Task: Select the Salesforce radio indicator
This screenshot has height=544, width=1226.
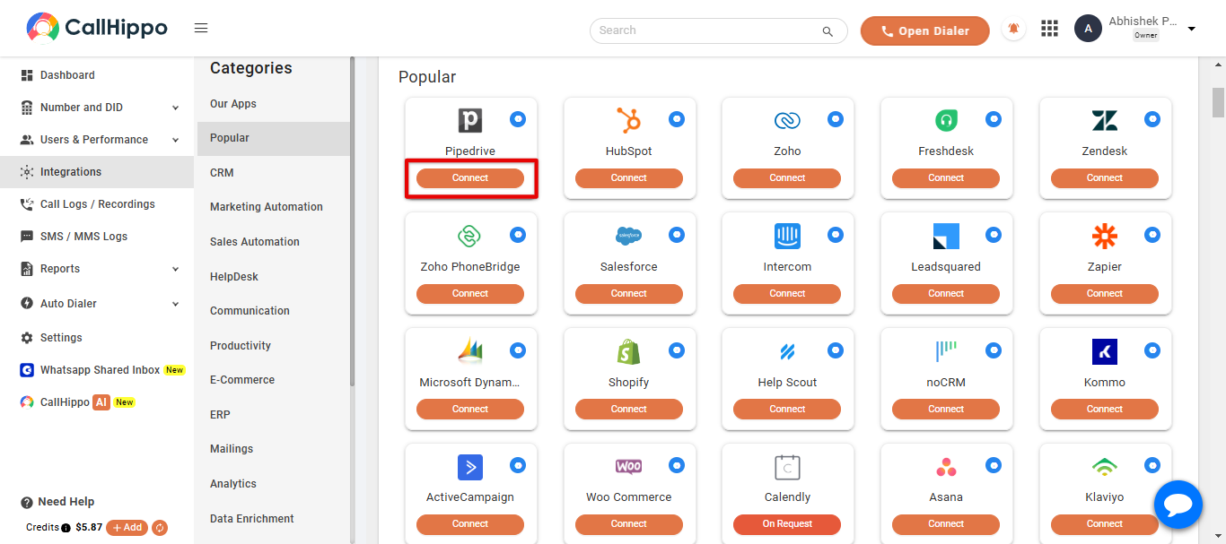Action: pos(677,235)
